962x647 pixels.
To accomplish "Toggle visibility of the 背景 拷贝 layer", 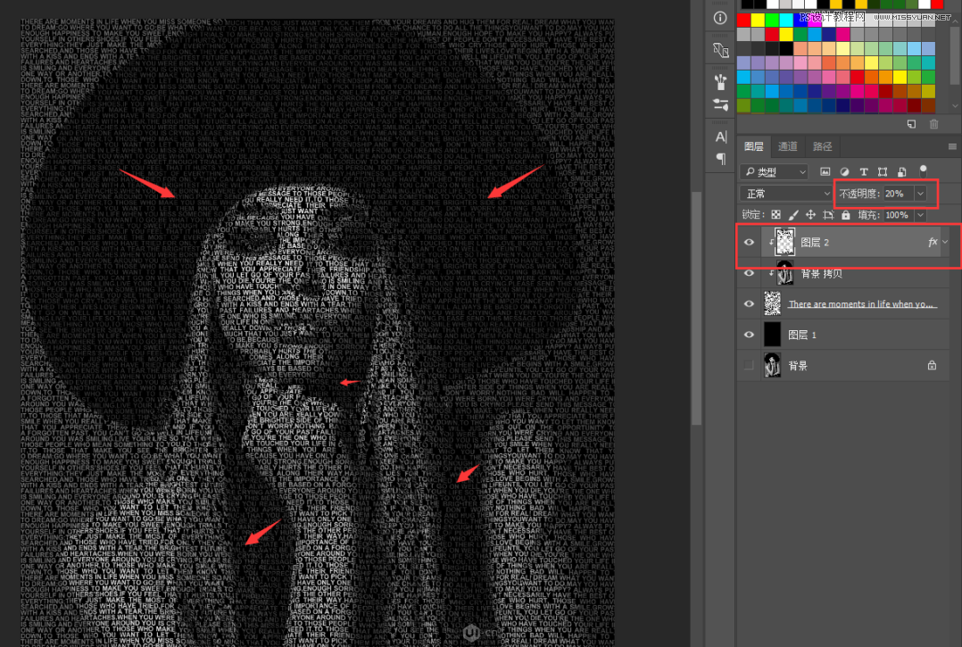I will 750,273.
